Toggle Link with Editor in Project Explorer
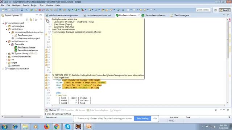 31,19
